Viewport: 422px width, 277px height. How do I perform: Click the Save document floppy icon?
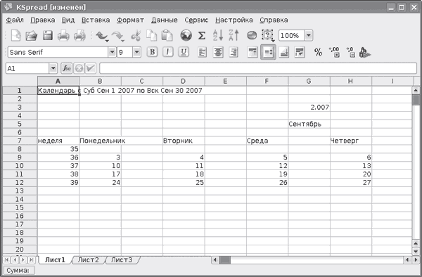tap(48, 35)
